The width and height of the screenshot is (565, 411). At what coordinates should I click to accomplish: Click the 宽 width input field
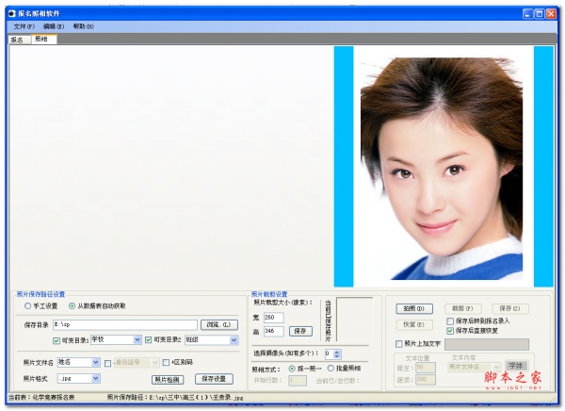click(x=273, y=318)
